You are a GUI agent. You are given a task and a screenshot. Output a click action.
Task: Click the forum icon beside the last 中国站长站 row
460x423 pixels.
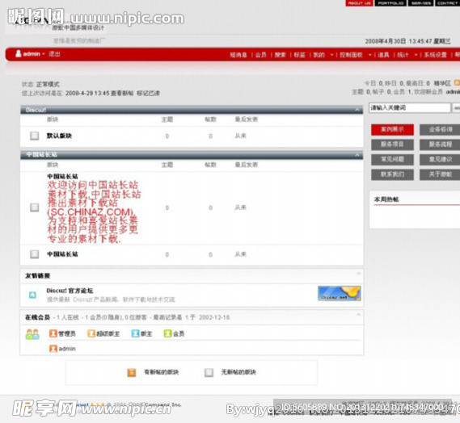[34, 254]
